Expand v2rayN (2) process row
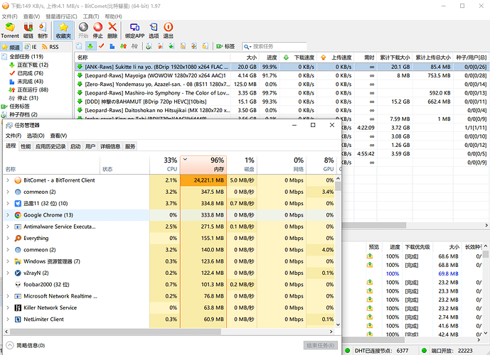Image resolution: width=490 pixels, height=355 pixels. pos(8,273)
